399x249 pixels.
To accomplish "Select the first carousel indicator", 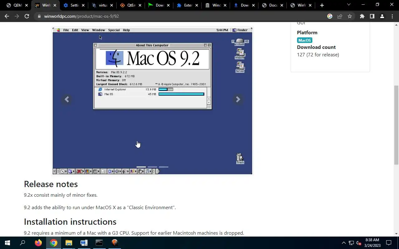I will tap(141, 167).
